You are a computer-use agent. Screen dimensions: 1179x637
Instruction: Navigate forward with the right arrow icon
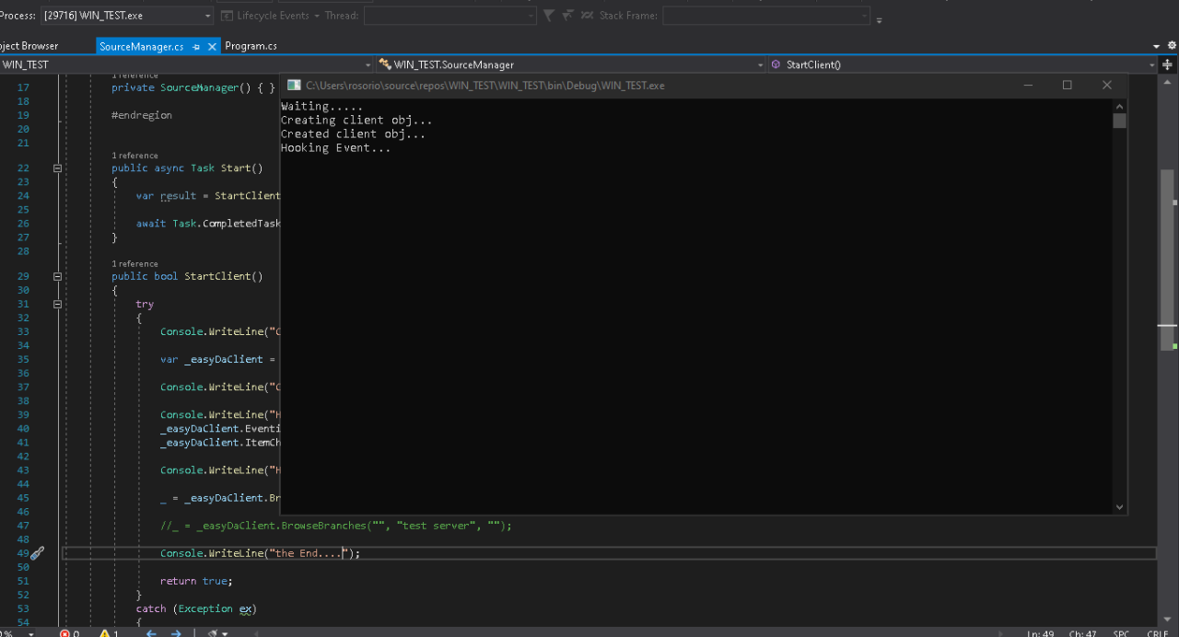[x=176, y=633]
